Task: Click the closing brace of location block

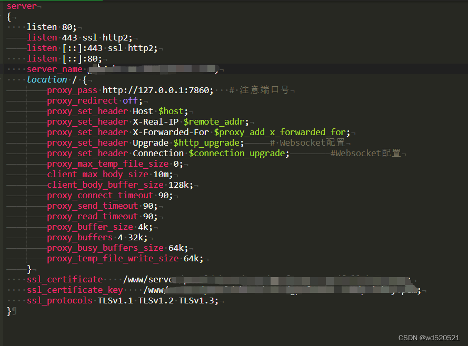Action: pos(29,269)
